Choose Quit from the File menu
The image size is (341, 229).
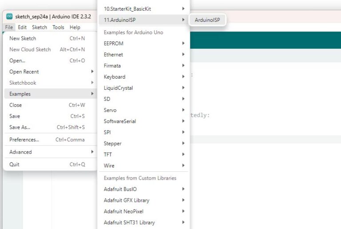tap(50, 165)
